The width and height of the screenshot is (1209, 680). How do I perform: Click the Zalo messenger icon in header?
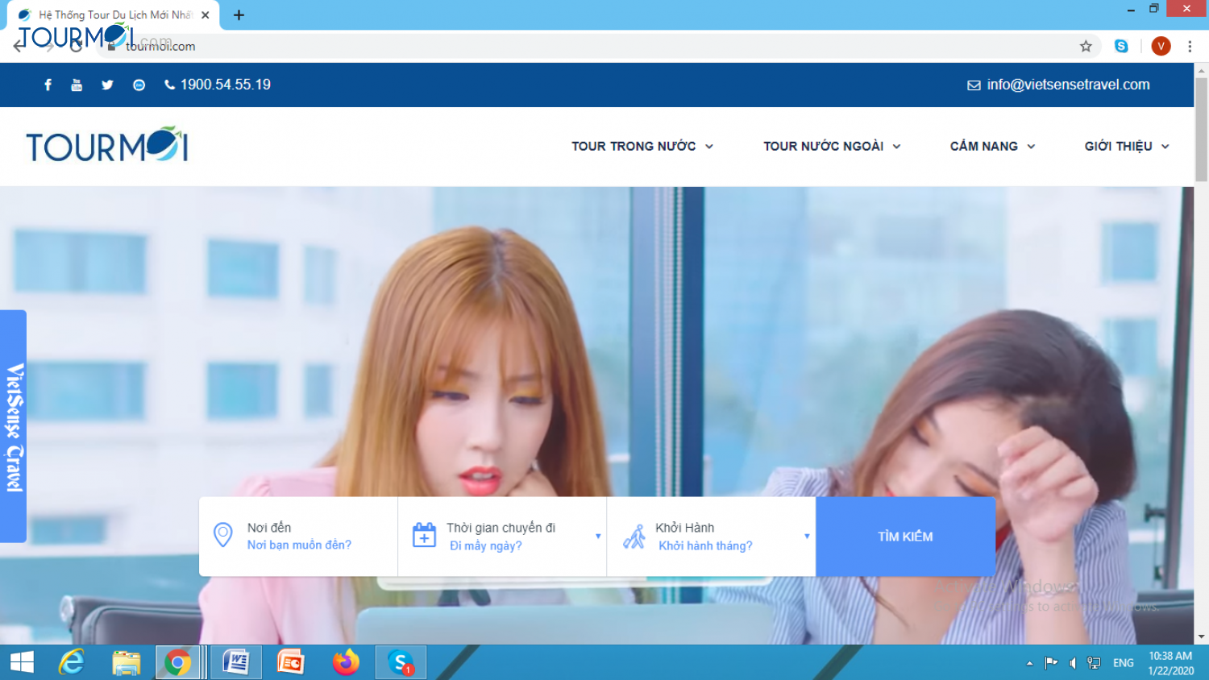click(x=138, y=84)
